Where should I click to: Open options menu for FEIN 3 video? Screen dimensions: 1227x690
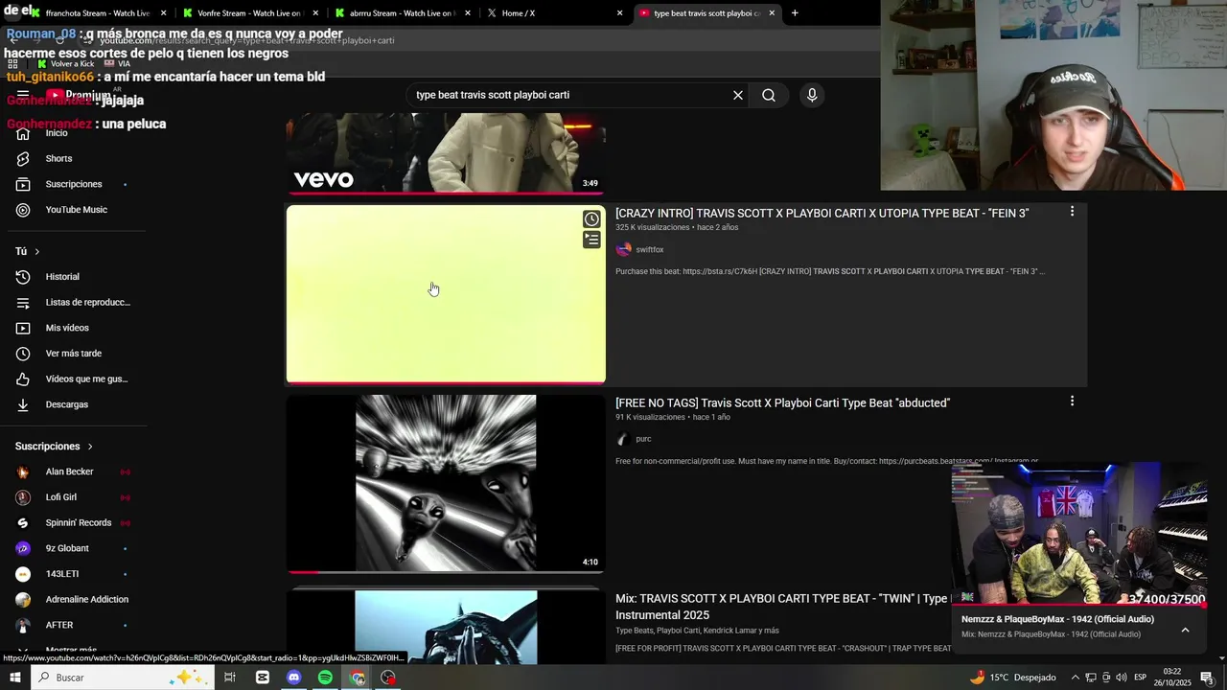pyautogui.click(x=1072, y=212)
